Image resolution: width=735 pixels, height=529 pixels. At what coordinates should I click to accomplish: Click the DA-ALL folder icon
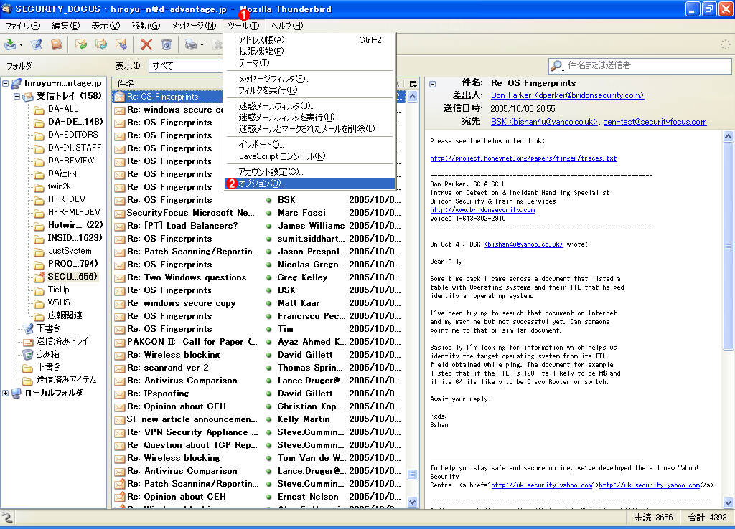[39, 110]
